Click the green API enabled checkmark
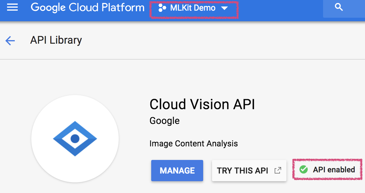Screen dimensions: 365x193 pyautogui.click(x=303, y=169)
